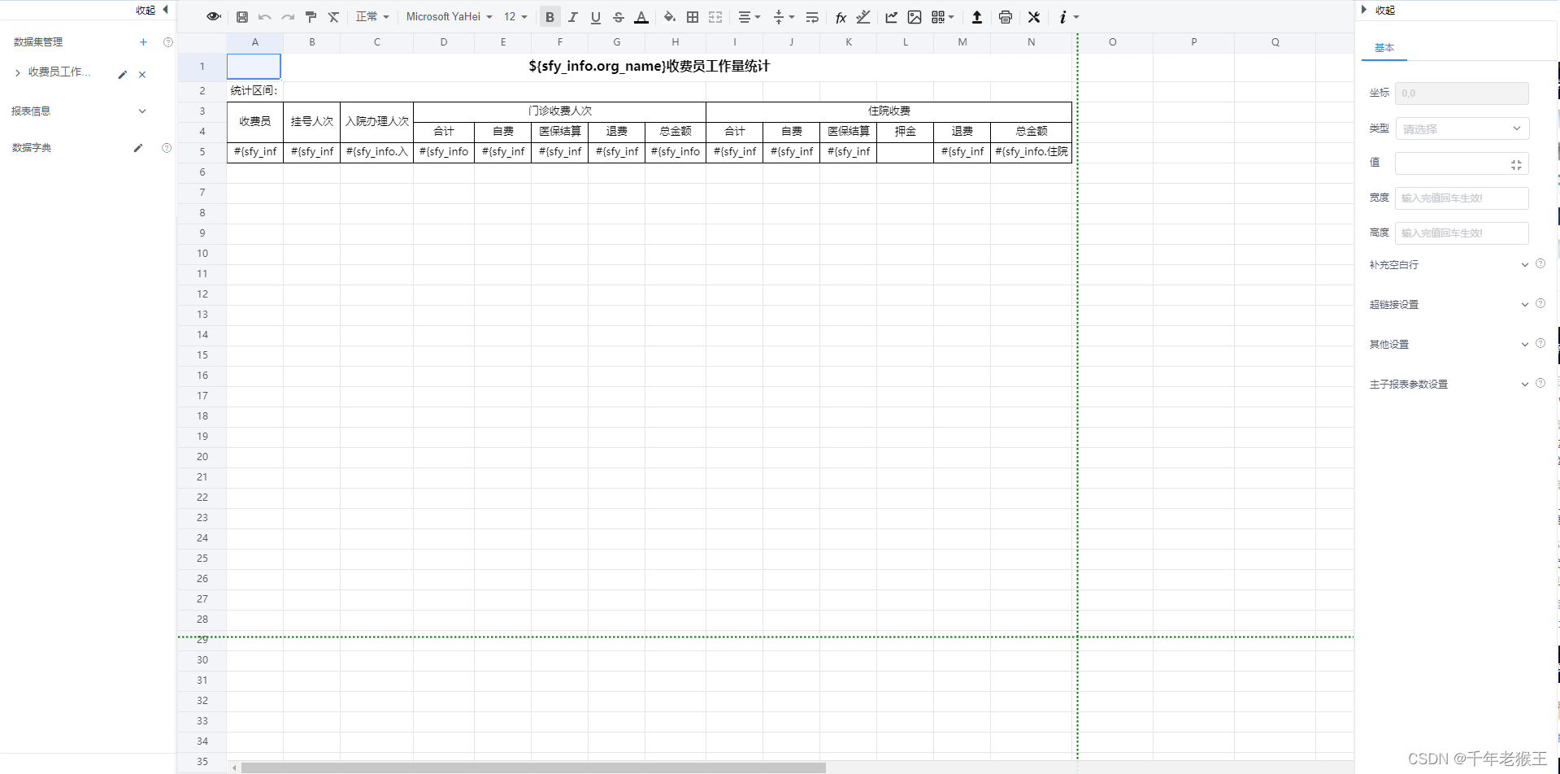Click the help icon beside 主子报表参数设置

point(1540,383)
